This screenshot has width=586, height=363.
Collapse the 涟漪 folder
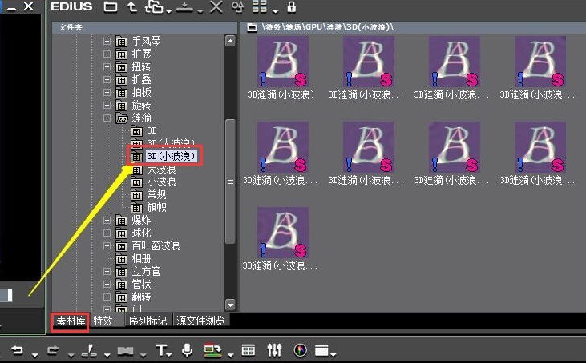(107, 118)
